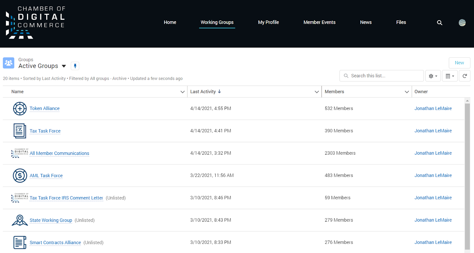This screenshot has width=474, height=253.
Task: Click the Chamber of Digital Commerce logo
Action: tap(35, 23)
